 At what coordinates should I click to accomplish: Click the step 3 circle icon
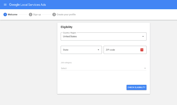click(54, 15)
